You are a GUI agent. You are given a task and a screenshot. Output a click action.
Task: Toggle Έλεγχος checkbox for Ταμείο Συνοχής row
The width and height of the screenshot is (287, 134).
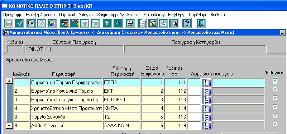pyautogui.click(x=275, y=115)
